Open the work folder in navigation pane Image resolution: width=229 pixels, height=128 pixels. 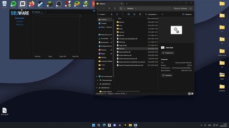[103, 69]
